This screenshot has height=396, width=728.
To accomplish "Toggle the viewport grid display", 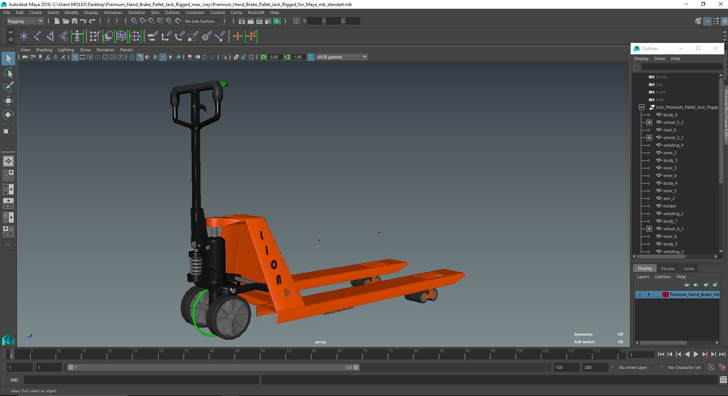I will 75,57.
